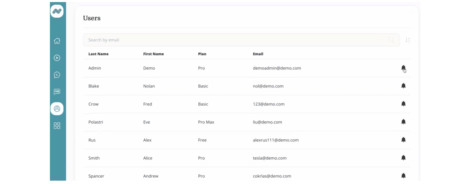Screen dimensions: 471x184
Task: Click the Last Name column header
Action: (98, 54)
